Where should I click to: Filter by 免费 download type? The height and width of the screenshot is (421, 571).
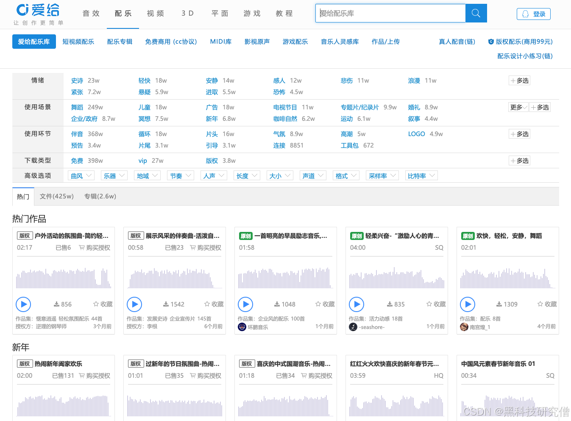pyautogui.click(x=77, y=161)
